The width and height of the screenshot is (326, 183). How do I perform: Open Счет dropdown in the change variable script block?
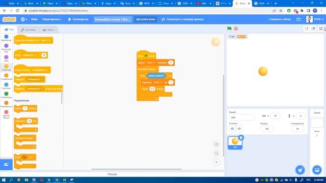158,82
